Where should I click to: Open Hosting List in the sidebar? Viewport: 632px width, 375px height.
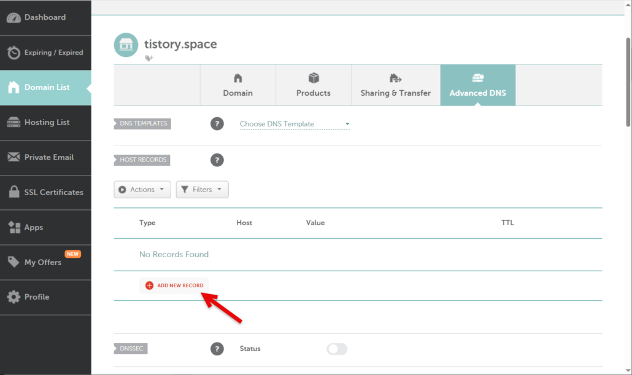click(x=45, y=123)
